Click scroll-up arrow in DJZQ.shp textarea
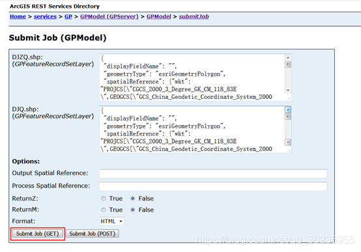The width and height of the screenshot is (361, 252). point(288,57)
